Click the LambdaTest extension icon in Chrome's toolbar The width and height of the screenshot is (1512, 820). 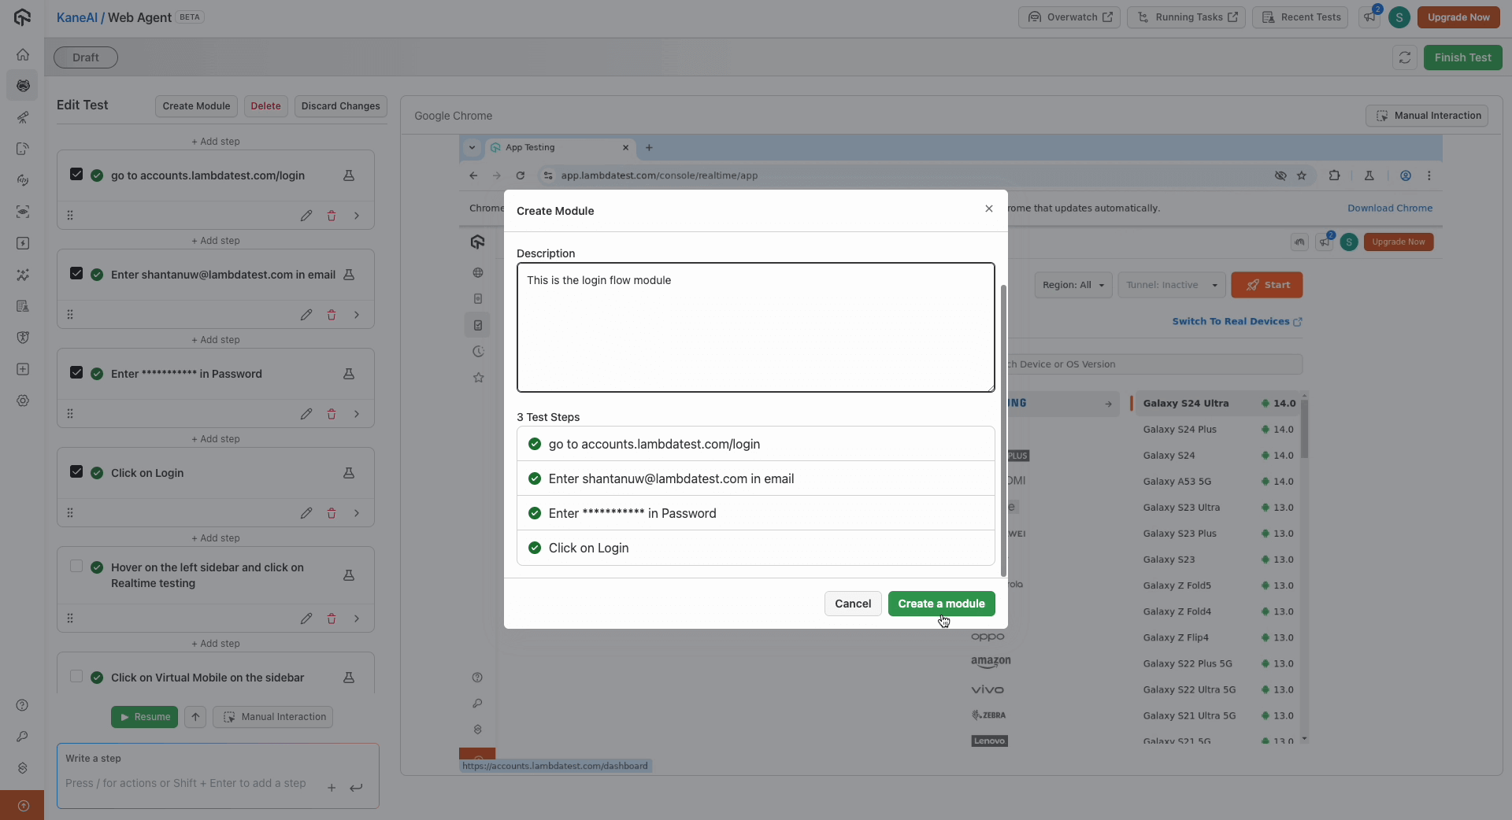click(1369, 175)
